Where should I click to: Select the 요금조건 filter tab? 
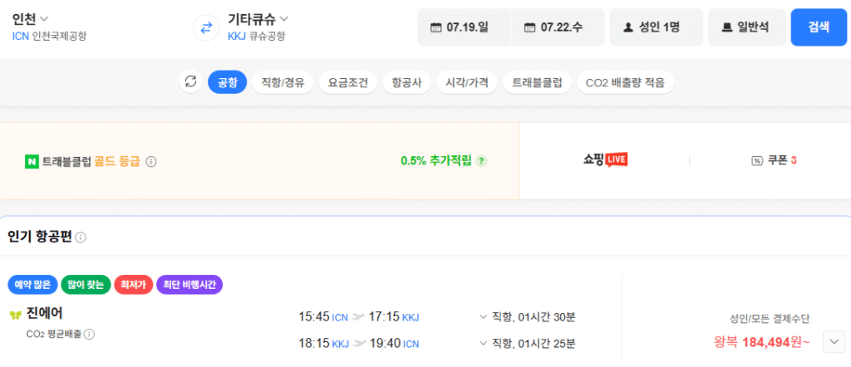348,82
